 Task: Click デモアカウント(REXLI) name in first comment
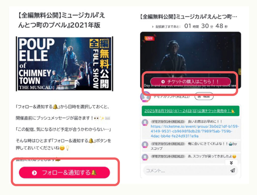click(168, 122)
